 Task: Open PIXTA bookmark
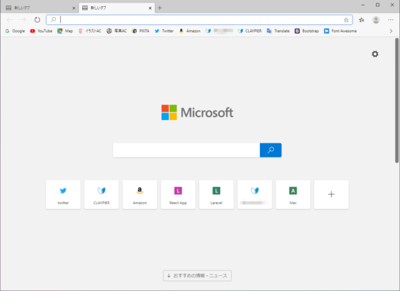(x=141, y=31)
